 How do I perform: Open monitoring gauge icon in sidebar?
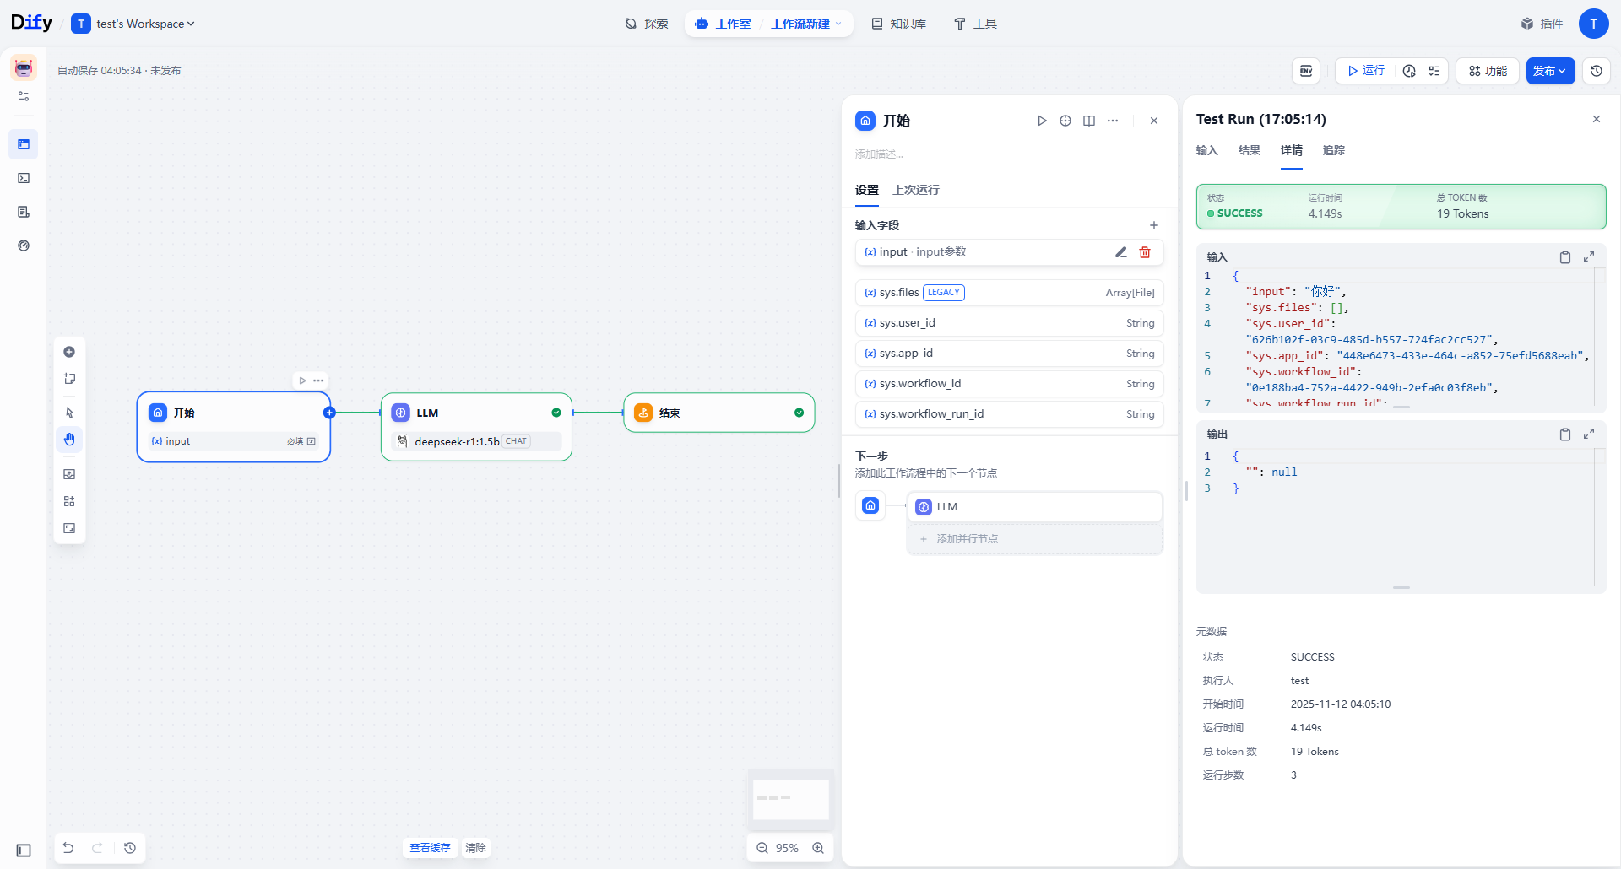pyautogui.click(x=24, y=246)
